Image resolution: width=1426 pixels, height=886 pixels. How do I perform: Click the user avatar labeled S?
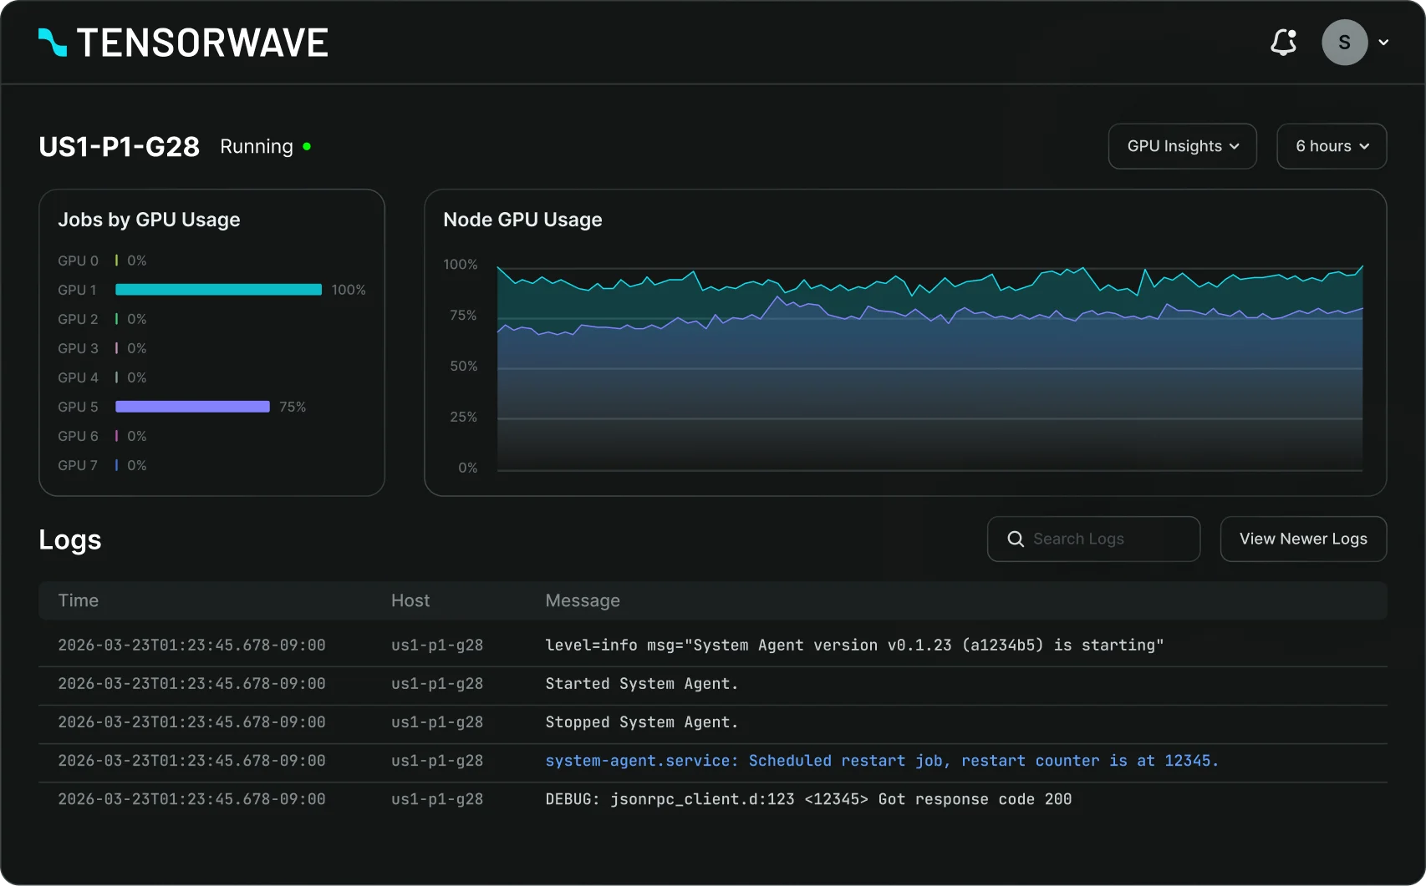point(1344,43)
